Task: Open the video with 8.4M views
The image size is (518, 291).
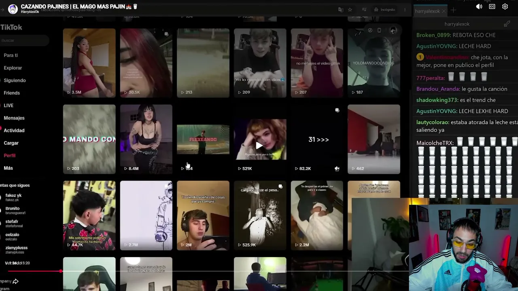Action: 146,139
